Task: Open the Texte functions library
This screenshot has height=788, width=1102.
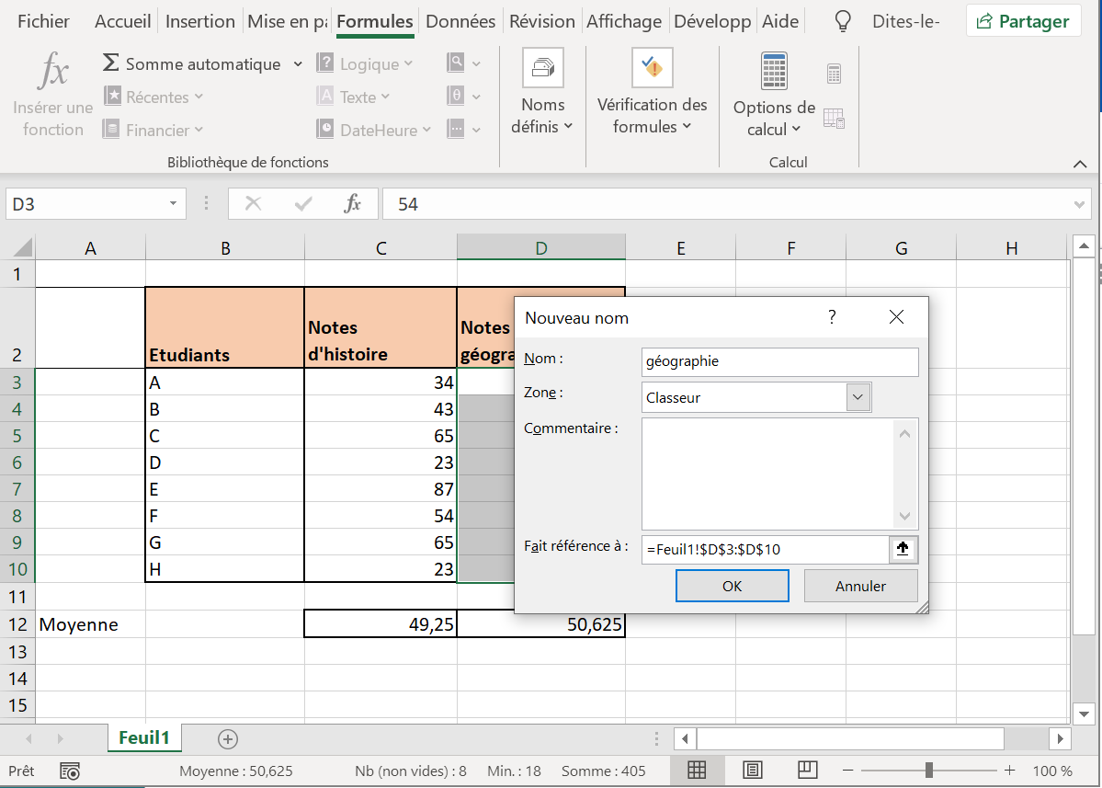Action: pyautogui.click(x=353, y=97)
